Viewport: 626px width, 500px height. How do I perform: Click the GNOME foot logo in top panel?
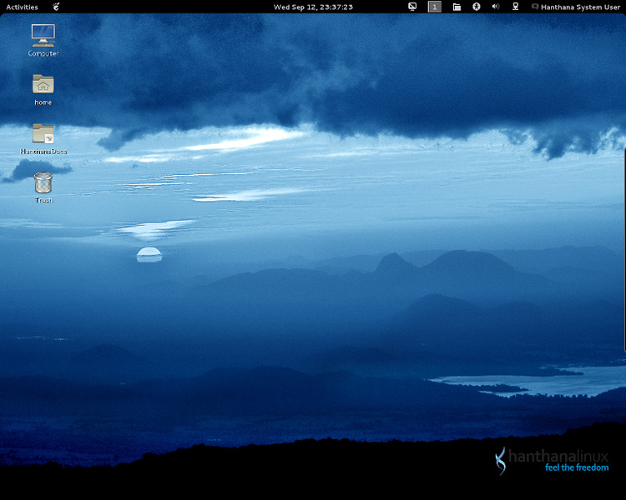[x=56, y=7]
